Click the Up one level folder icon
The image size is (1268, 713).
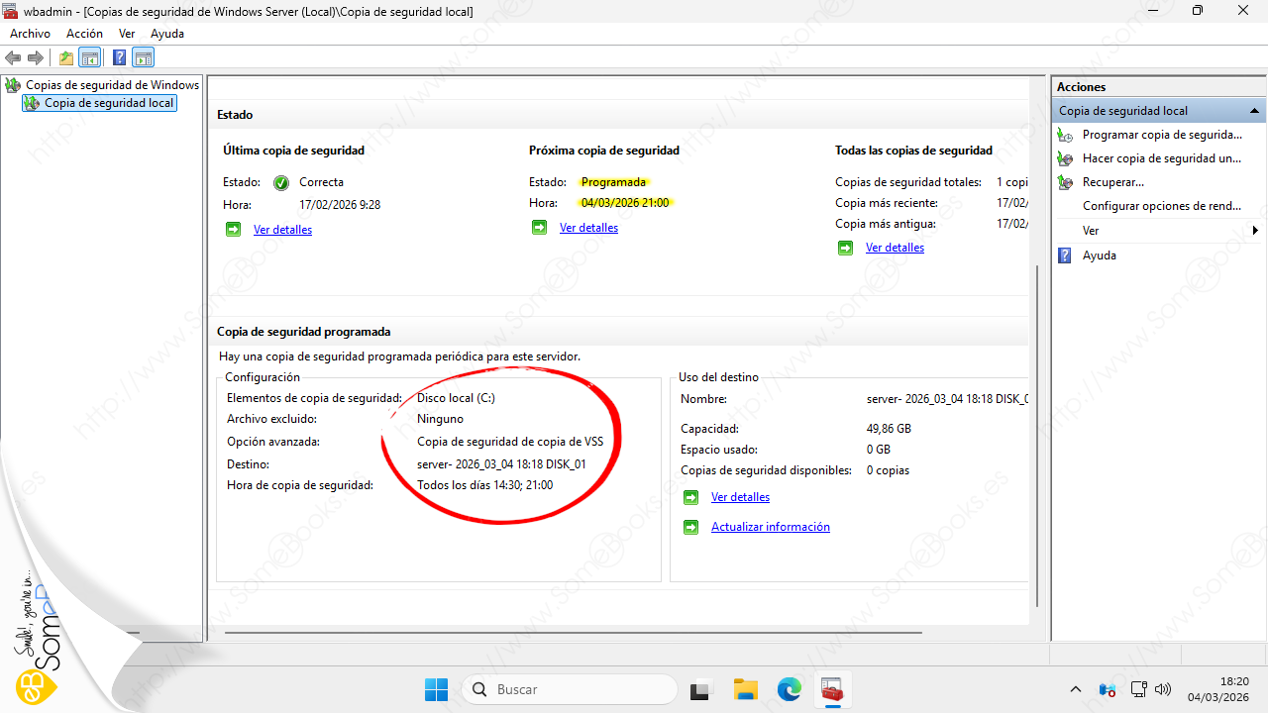point(66,58)
